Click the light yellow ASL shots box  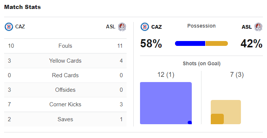[226, 112]
